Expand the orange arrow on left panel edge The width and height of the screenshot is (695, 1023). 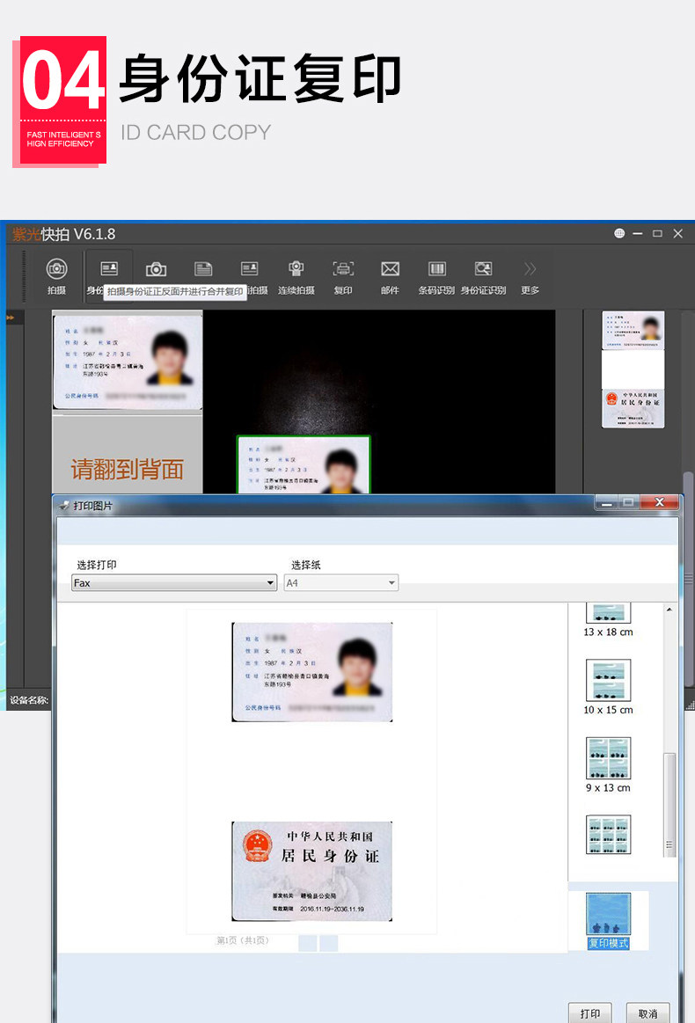pos(11,318)
